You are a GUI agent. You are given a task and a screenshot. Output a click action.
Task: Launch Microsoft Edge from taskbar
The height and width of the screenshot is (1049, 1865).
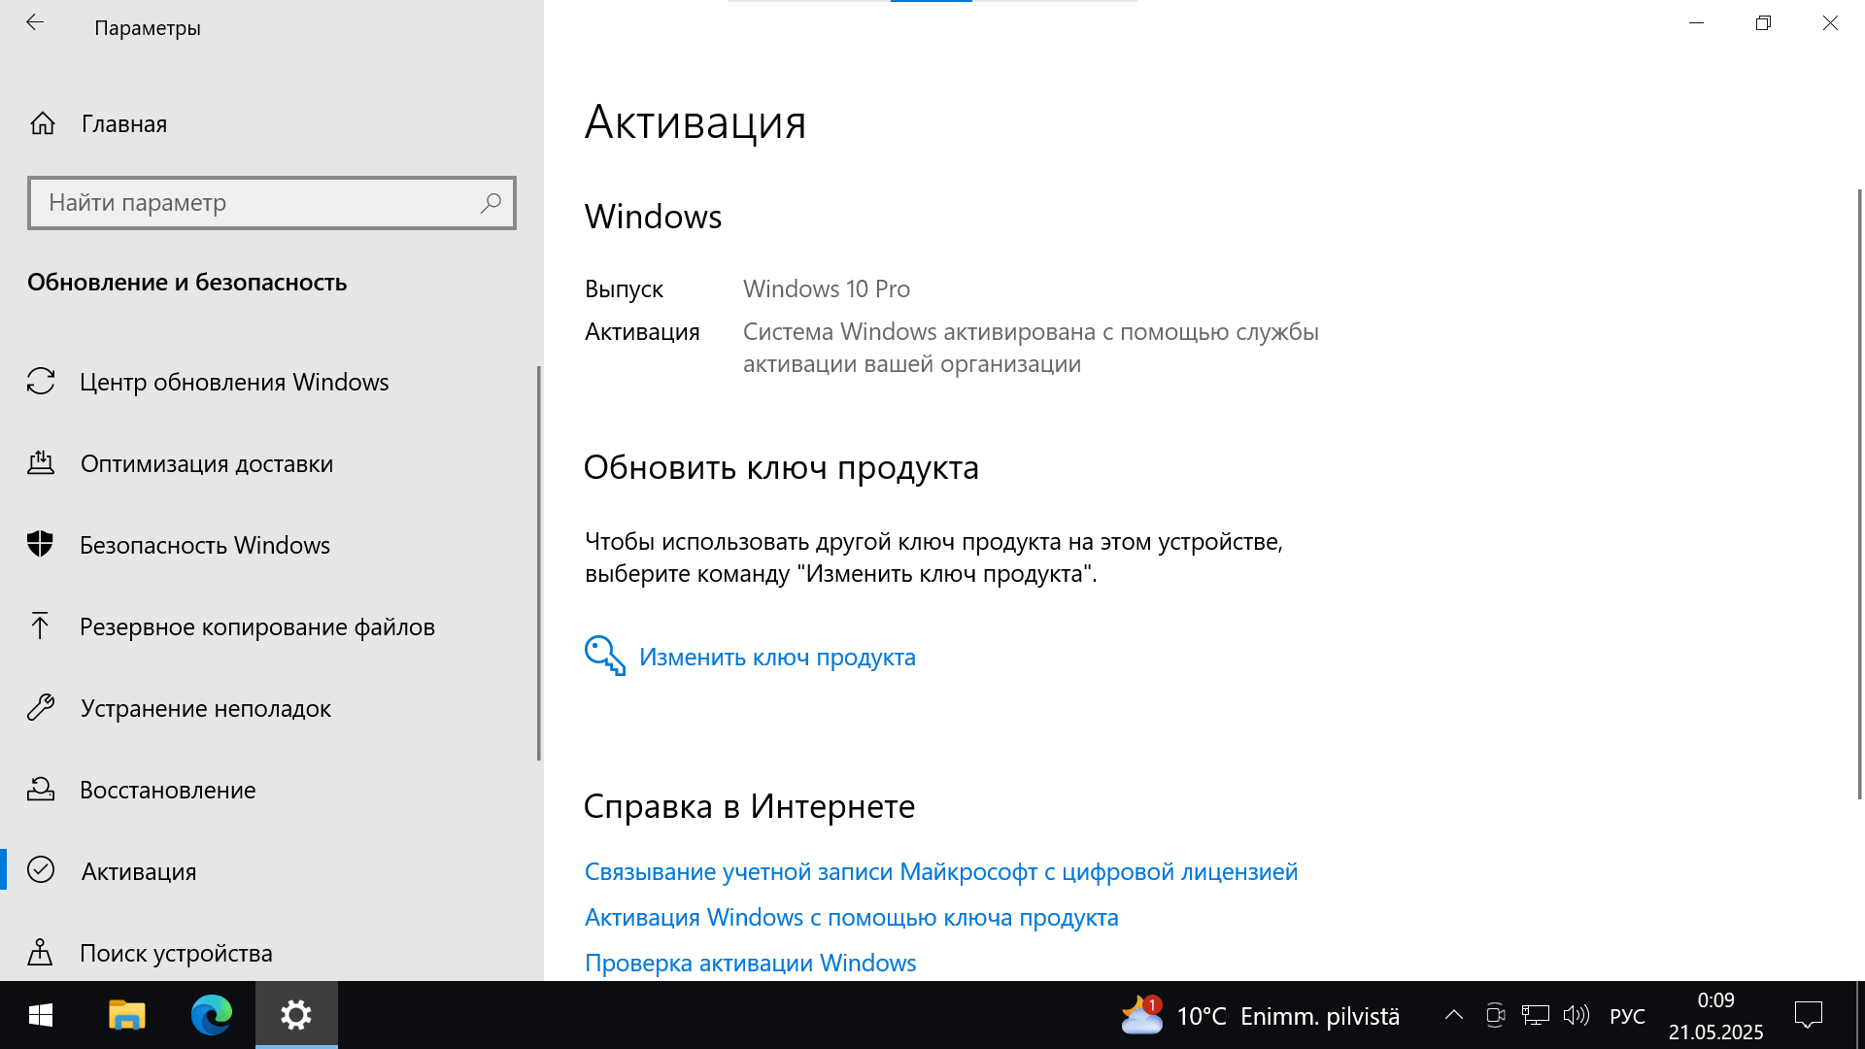[212, 1015]
